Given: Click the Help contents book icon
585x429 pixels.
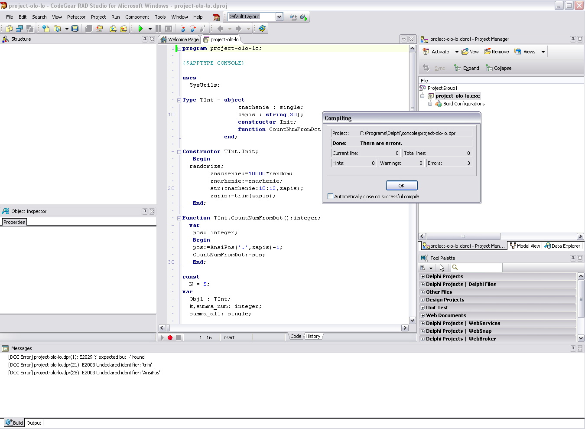Looking at the screenshot, I should [x=262, y=29].
